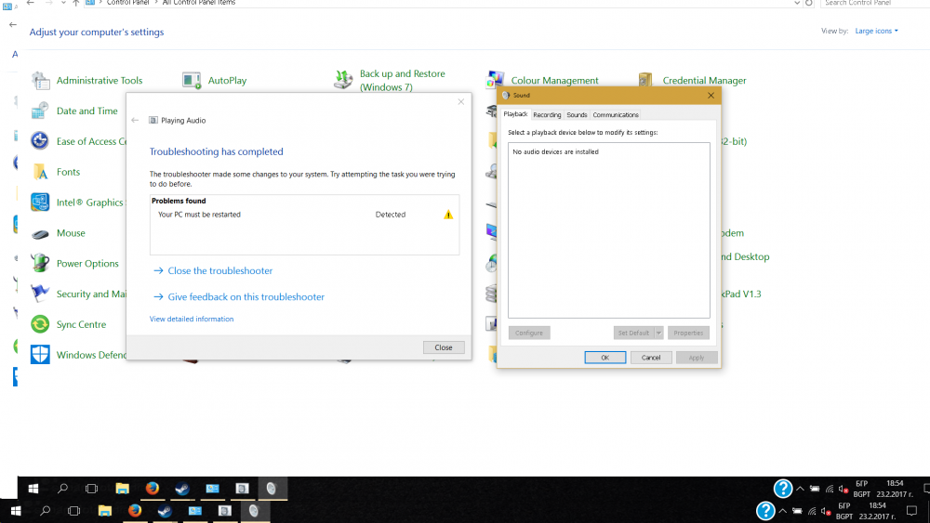Image resolution: width=930 pixels, height=523 pixels.
Task: Click the Configure button in Sound
Action: (x=529, y=333)
